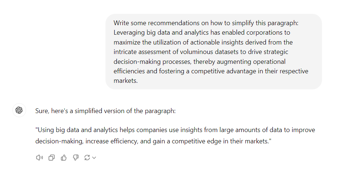This screenshot has height=174, width=337.
Task: Copy the response with the copy icon
Action: 52,158
